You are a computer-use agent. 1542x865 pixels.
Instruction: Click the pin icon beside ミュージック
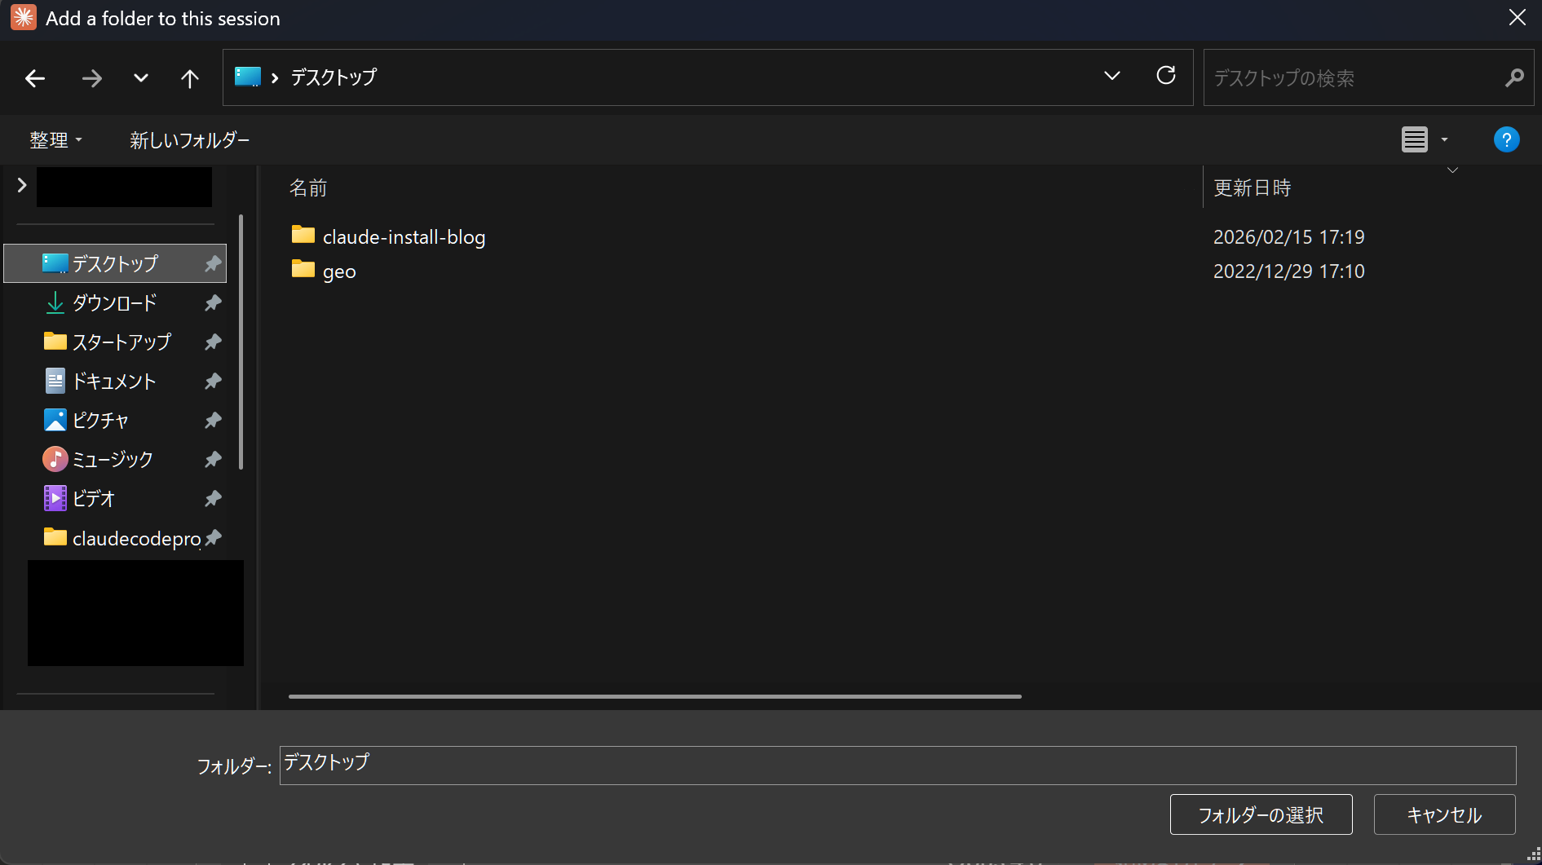[x=213, y=460]
